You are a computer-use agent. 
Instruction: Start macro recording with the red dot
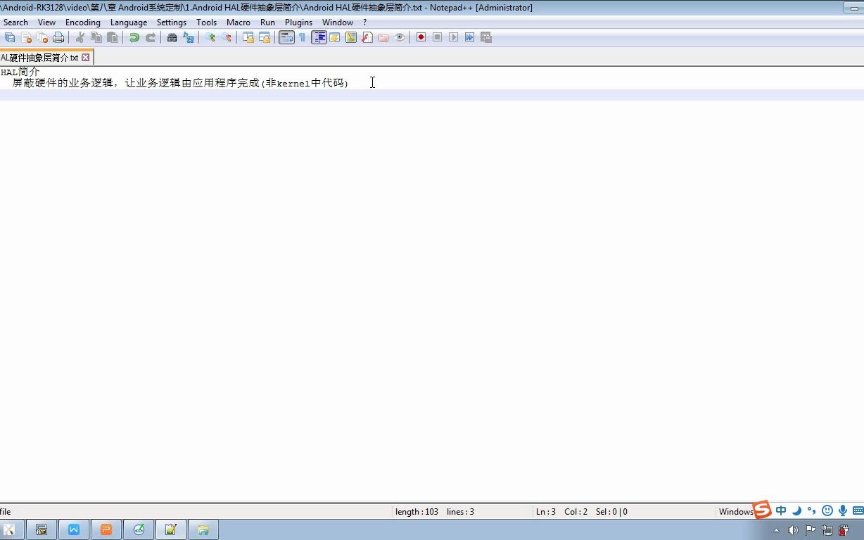(421, 37)
